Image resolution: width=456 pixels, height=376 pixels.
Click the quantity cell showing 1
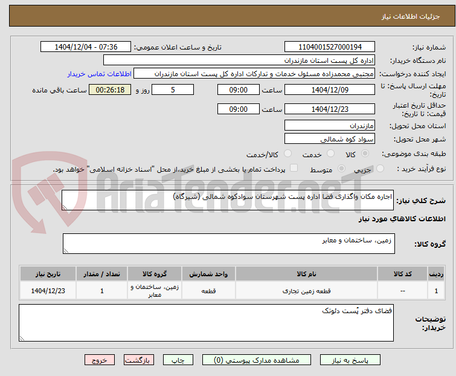[102, 291]
